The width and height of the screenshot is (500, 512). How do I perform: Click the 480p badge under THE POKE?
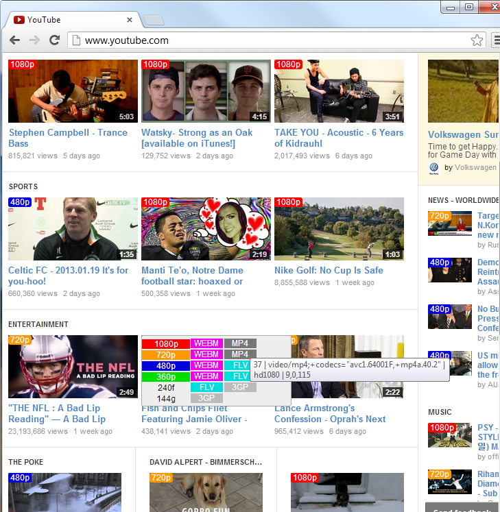tap(20, 478)
